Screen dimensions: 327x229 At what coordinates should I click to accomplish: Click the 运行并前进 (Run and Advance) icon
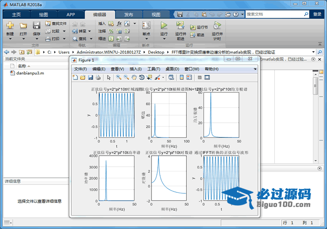click(180, 25)
